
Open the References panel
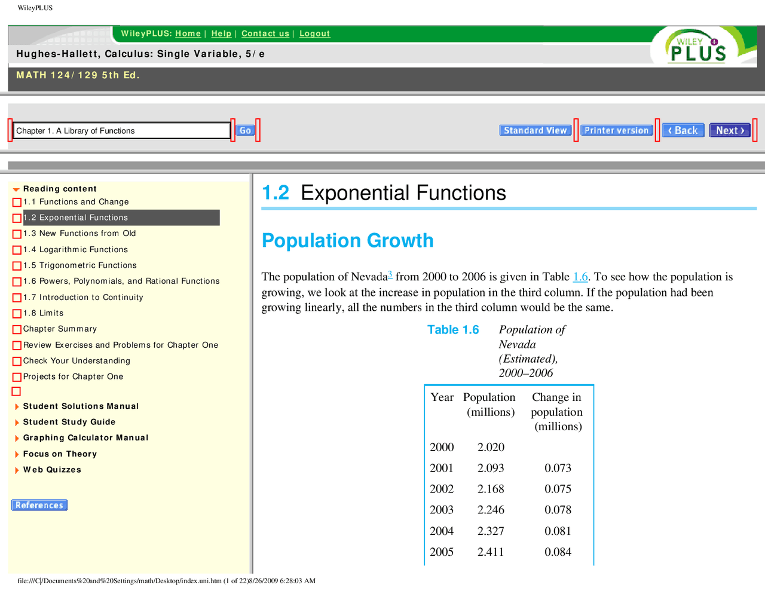[39, 505]
